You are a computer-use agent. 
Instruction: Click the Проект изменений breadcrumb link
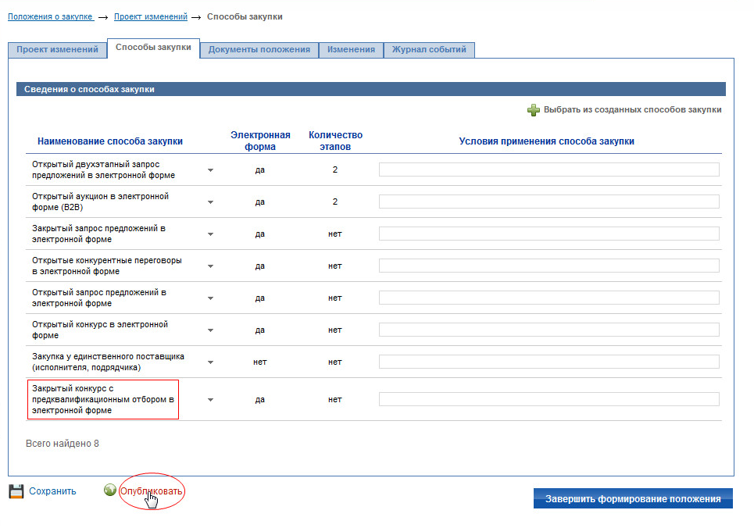pos(150,16)
